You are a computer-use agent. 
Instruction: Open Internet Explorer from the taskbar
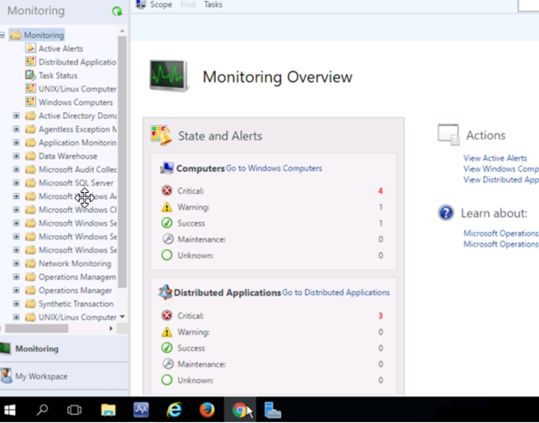pos(174,410)
